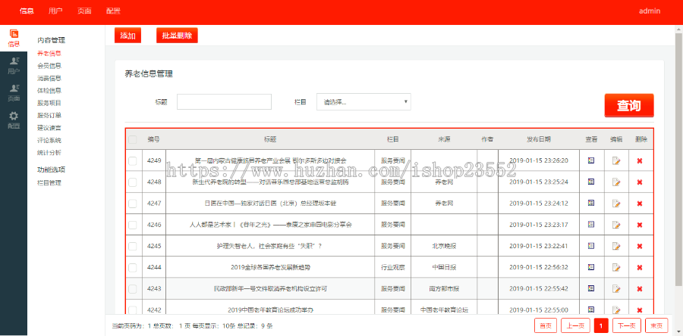Viewport: 683px width, 336px height.
Task: Open the 配置 gear icon in the sidebar
Action: click(x=14, y=120)
